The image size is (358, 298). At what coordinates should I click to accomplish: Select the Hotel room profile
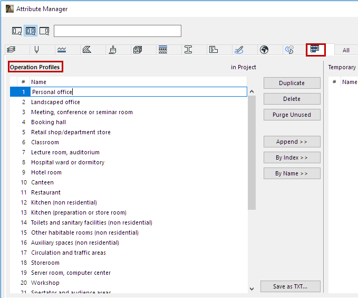129,172
